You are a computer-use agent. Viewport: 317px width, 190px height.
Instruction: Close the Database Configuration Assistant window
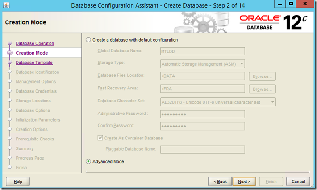click(305, 4)
